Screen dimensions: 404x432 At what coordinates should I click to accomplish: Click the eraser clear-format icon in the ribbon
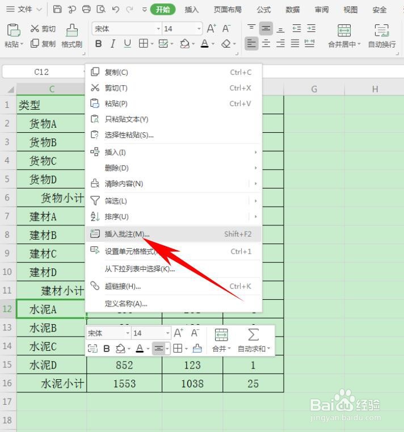(226, 44)
